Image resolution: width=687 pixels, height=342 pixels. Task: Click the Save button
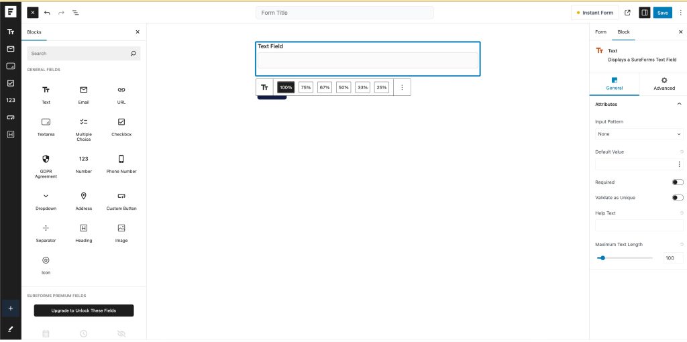pyautogui.click(x=662, y=13)
